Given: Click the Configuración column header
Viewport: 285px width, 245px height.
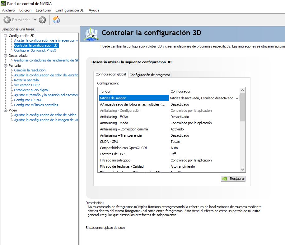Looking at the screenshot, I should pyautogui.click(x=204, y=91).
